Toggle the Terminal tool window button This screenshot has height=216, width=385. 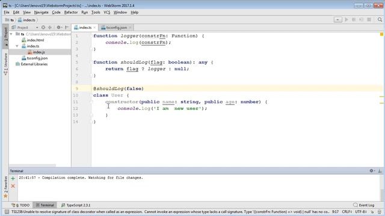pyautogui.click(x=45, y=205)
